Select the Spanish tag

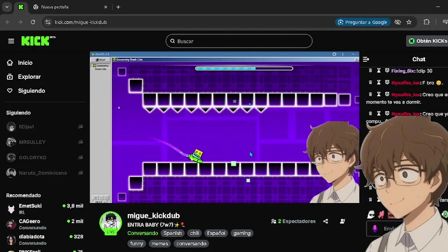tap(173, 233)
